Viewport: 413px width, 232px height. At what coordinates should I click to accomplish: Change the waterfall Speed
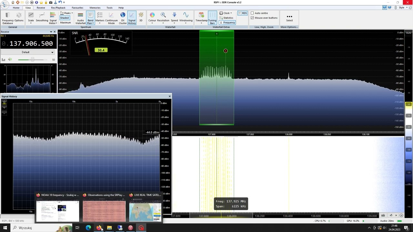pos(174,18)
